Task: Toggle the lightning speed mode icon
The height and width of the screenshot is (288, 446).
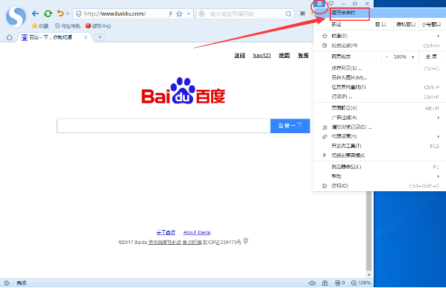Action: [170, 13]
